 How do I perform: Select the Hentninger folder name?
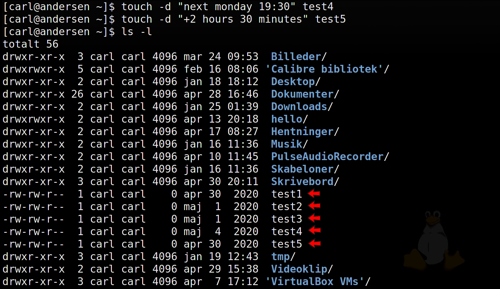302,132
